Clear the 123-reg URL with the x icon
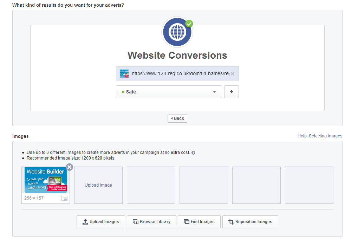Screen dimensions: 345x240 pos(233,74)
